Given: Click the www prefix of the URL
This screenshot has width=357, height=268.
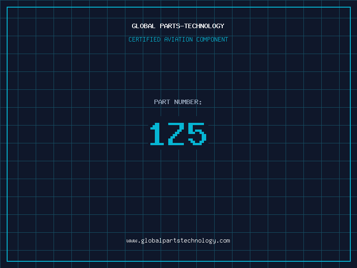Looking at the screenshot, I should (x=131, y=241).
